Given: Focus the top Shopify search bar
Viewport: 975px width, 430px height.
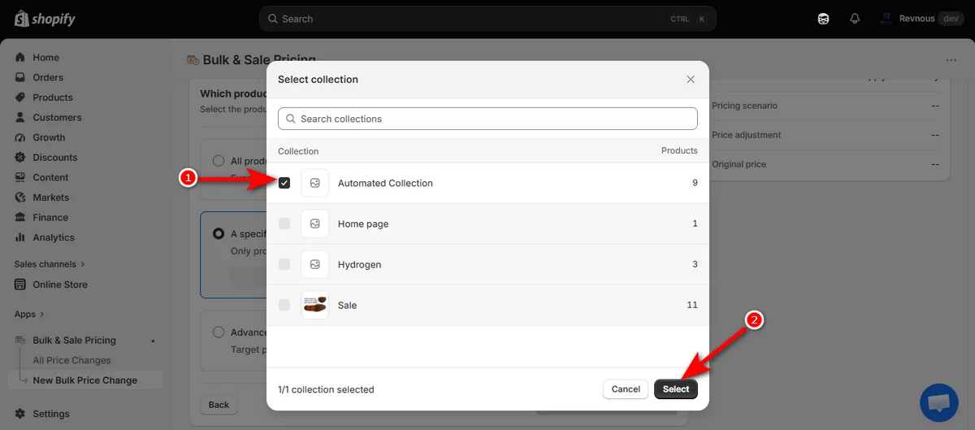Looking at the screenshot, I should pyautogui.click(x=487, y=19).
